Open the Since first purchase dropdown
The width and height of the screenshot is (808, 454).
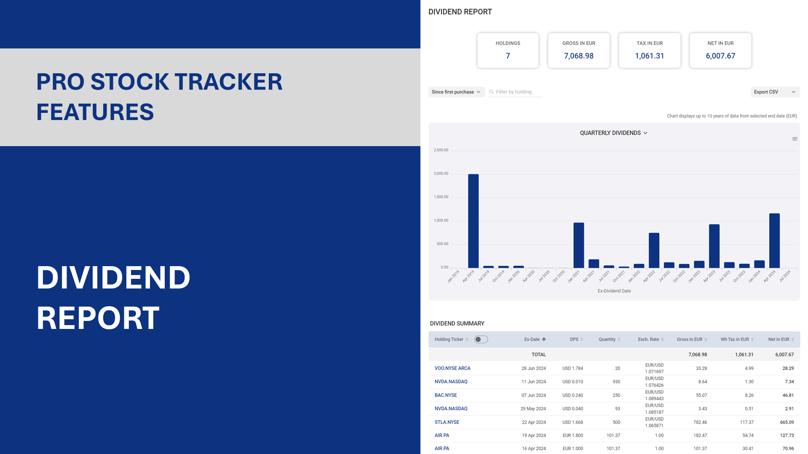[x=456, y=92]
